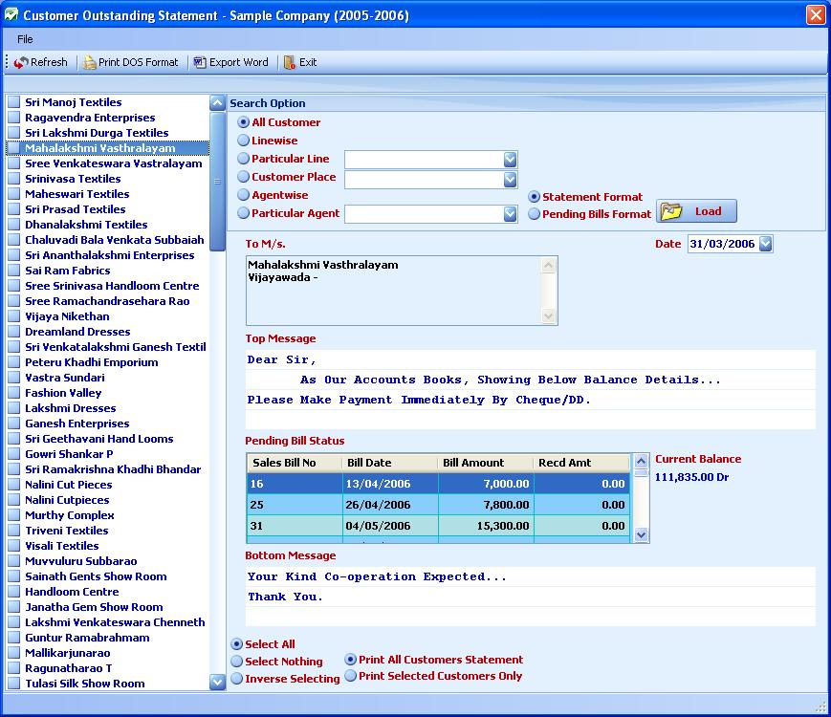Screen dimensions: 831x717
Task: Select the Linewise radio option
Action: [243, 141]
